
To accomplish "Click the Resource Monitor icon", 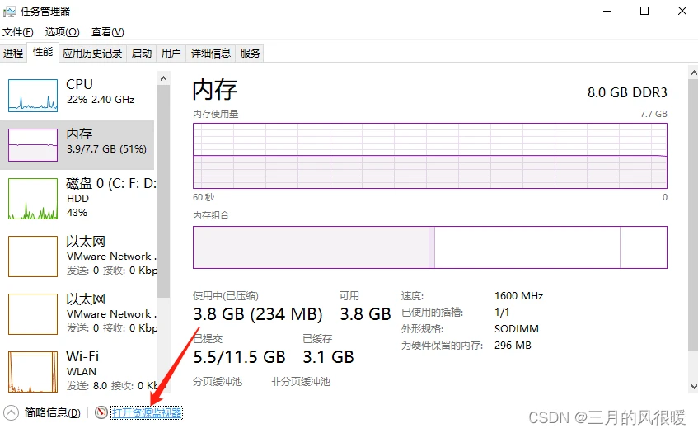I will click(101, 412).
